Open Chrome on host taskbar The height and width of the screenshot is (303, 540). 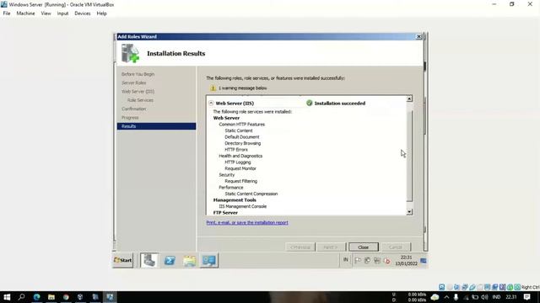pos(66,297)
